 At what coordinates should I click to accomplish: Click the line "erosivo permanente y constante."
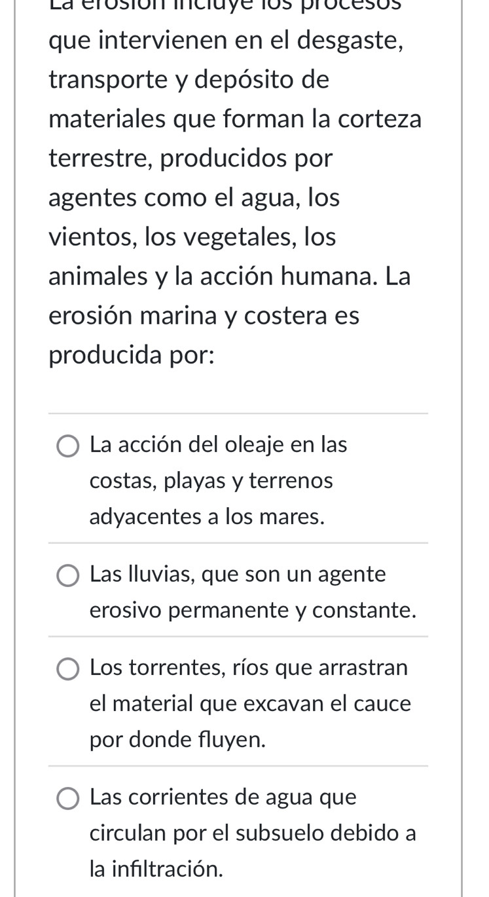(x=253, y=611)
